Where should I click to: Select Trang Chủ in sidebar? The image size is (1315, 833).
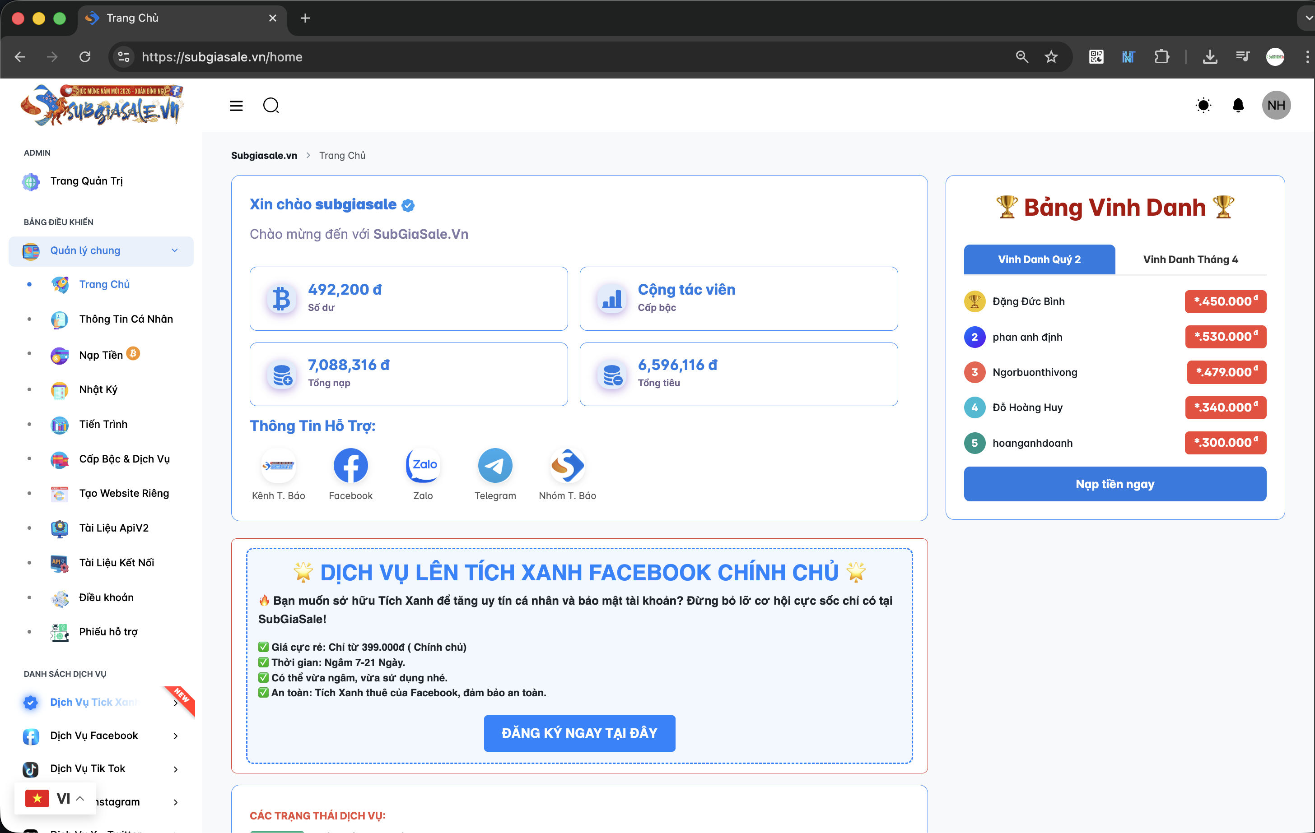click(104, 284)
